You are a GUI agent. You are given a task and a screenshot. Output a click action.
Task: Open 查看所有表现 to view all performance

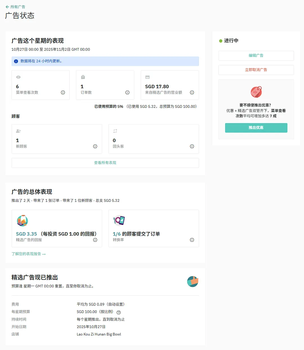click(105, 163)
